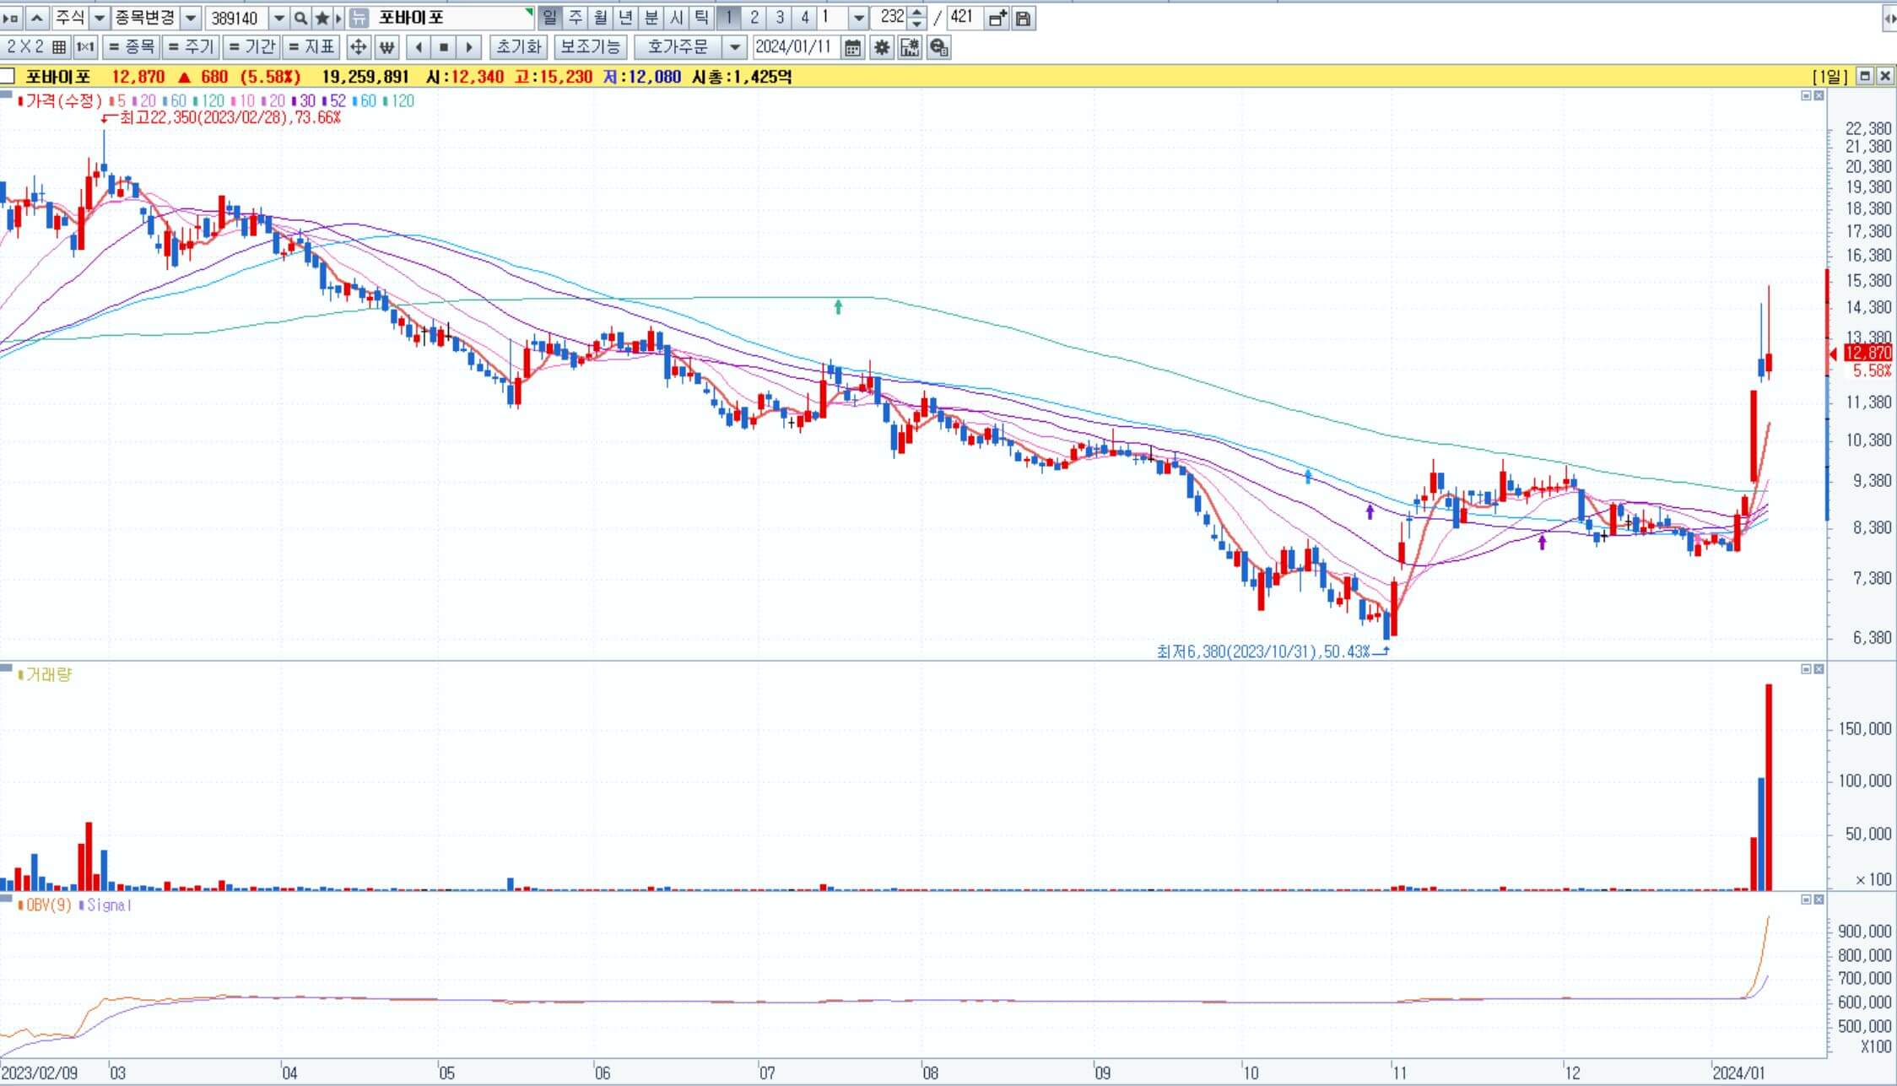Open the calendar date picker icon
This screenshot has height=1086, width=1897.
(x=853, y=47)
